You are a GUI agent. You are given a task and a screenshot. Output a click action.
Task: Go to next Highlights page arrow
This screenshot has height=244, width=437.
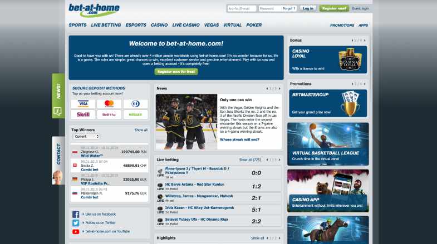coord(279,238)
